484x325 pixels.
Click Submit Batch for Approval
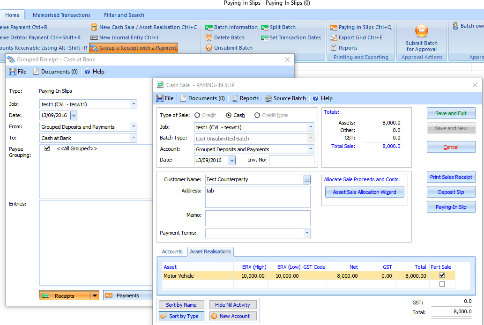tap(421, 42)
